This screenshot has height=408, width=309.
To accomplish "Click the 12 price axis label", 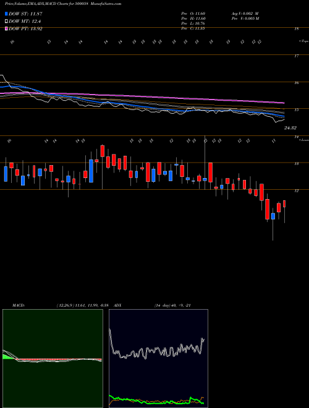I will coord(296,191).
